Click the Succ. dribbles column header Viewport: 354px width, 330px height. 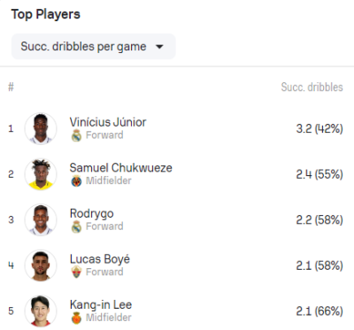click(x=312, y=87)
